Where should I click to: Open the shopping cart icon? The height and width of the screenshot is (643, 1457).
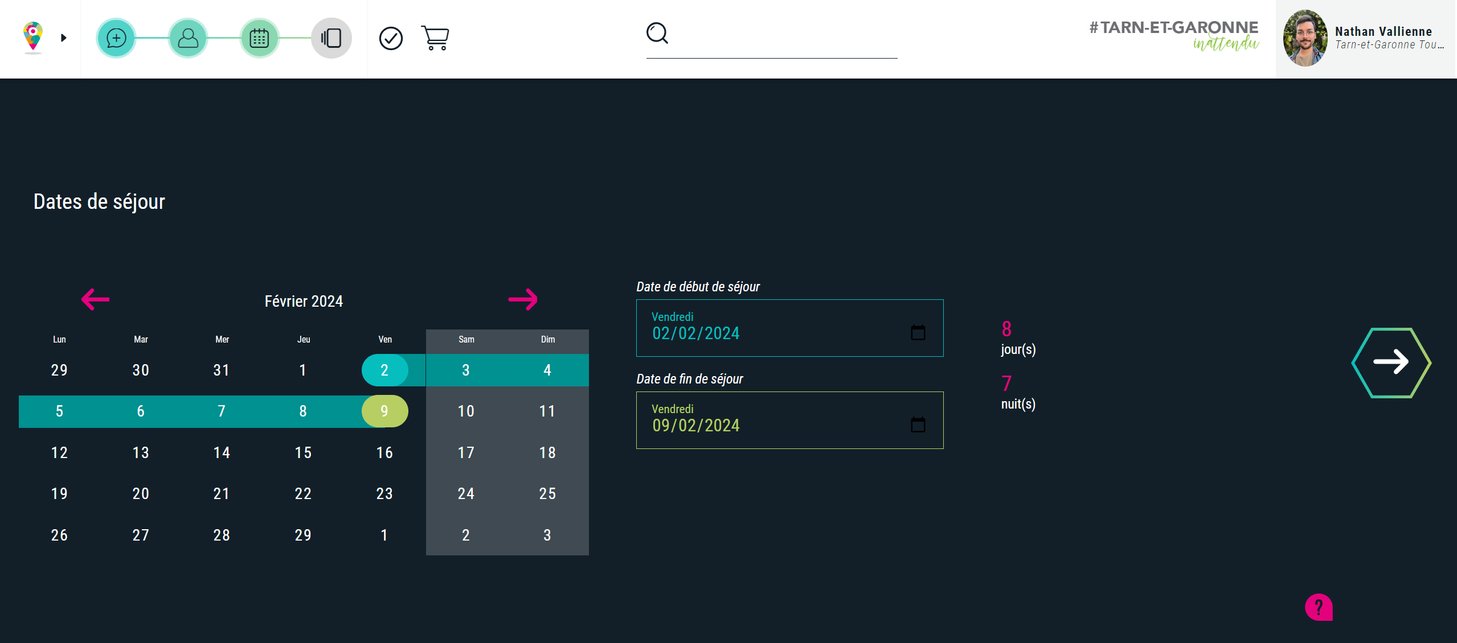[x=435, y=38]
